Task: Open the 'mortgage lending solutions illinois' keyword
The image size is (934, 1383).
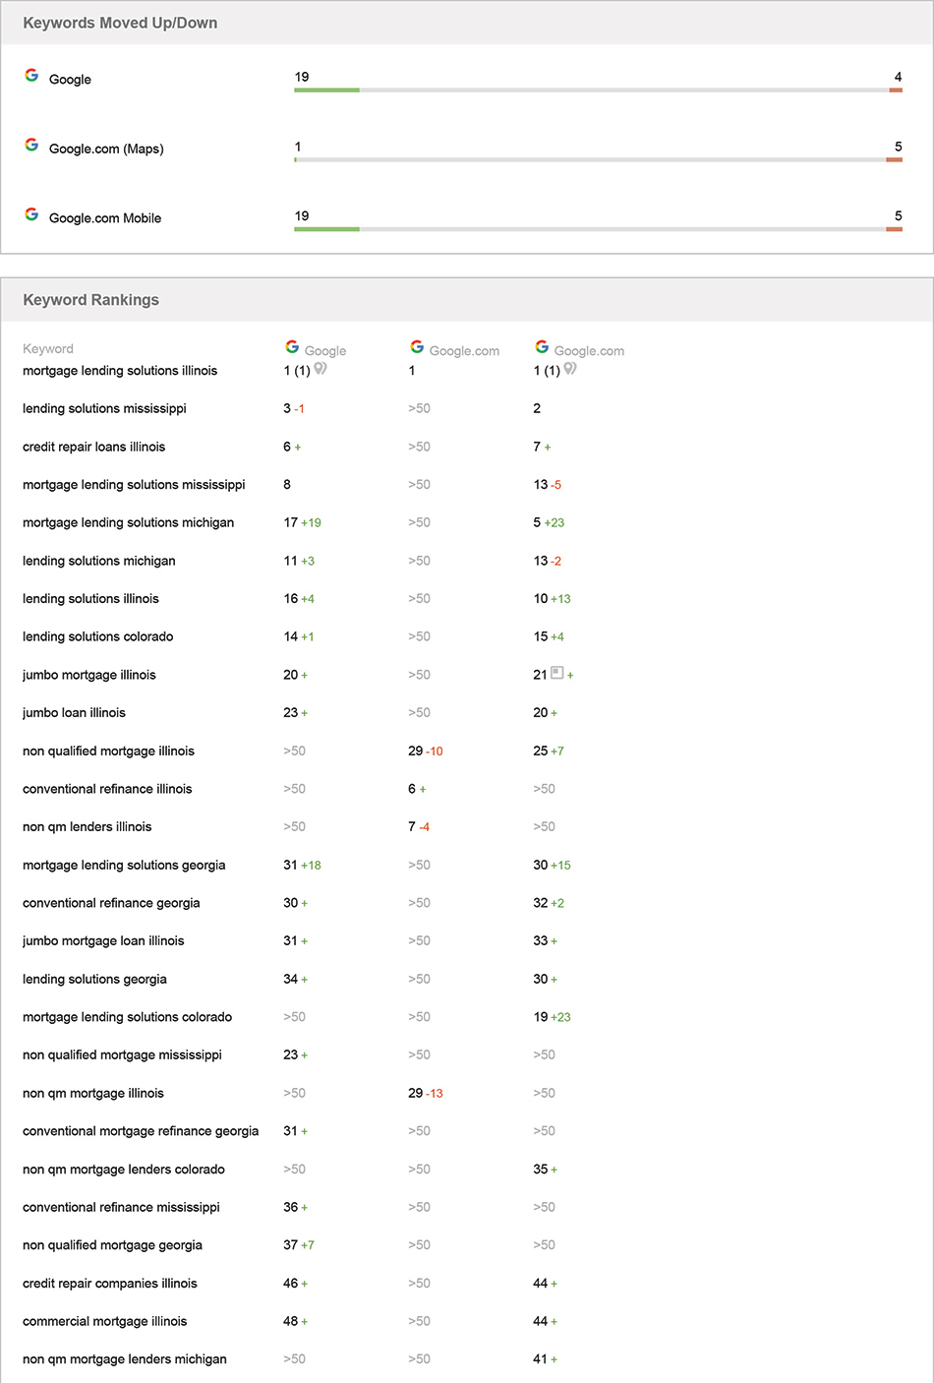Action: pyautogui.click(x=120, y=371)
